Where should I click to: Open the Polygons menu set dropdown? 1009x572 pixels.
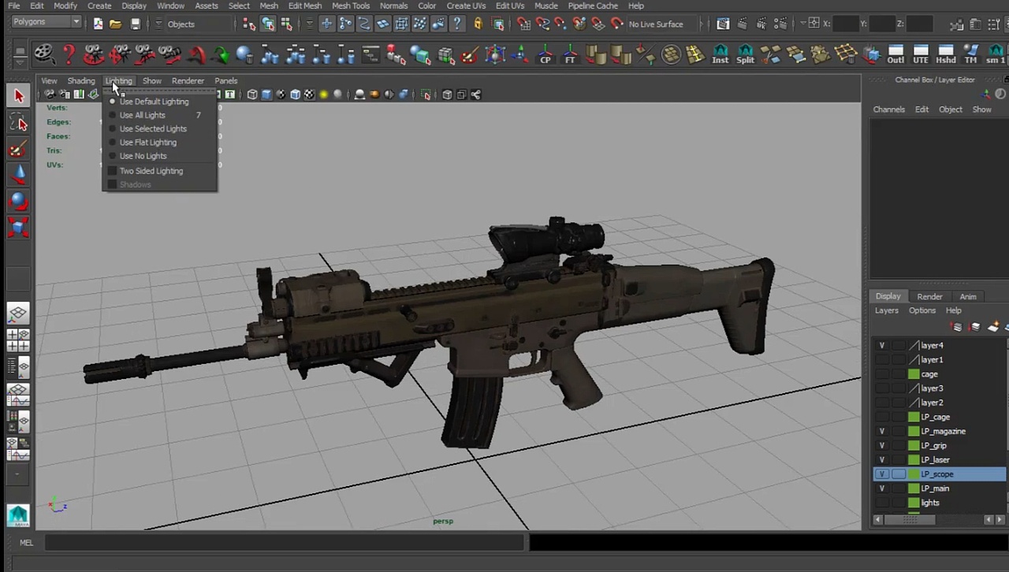coord(43,21)
